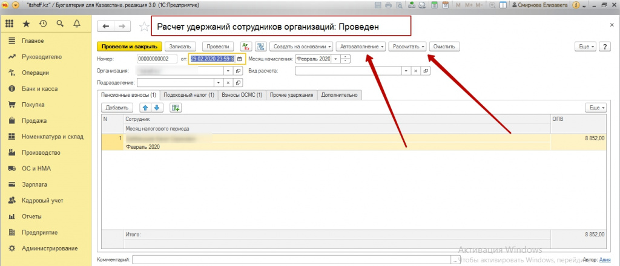Open Favorites star in top panel

pyautogui.click(x=26, y=24)
